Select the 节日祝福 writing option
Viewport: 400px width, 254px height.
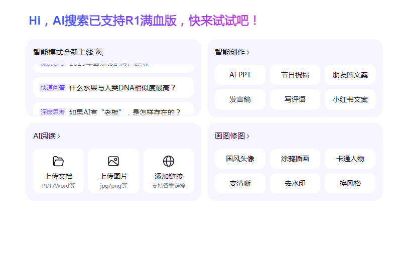click(x=295, y=75)
